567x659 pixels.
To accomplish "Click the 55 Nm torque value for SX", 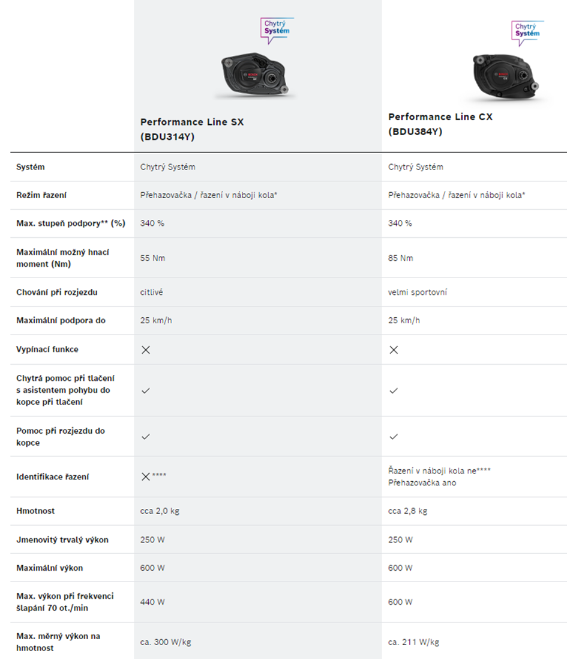I will click(x=152, y=258).
